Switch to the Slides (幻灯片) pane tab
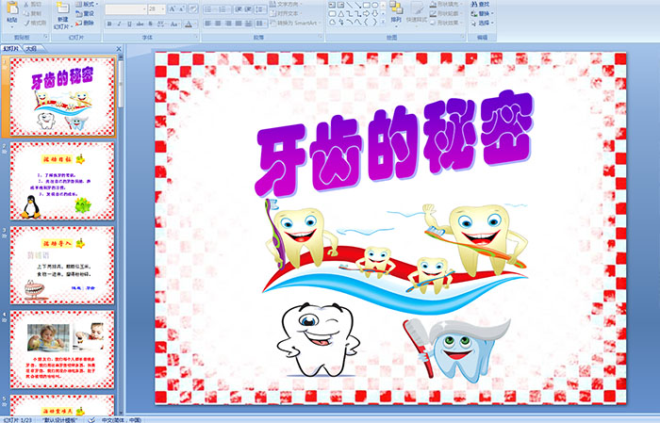Screen dimensions: 660x423 (x=10, y=49)
